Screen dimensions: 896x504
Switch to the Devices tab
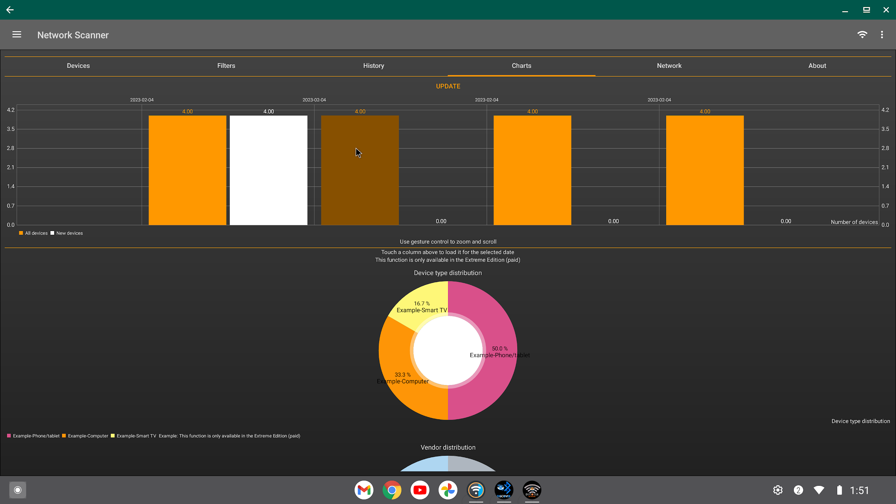click(78, 66)
